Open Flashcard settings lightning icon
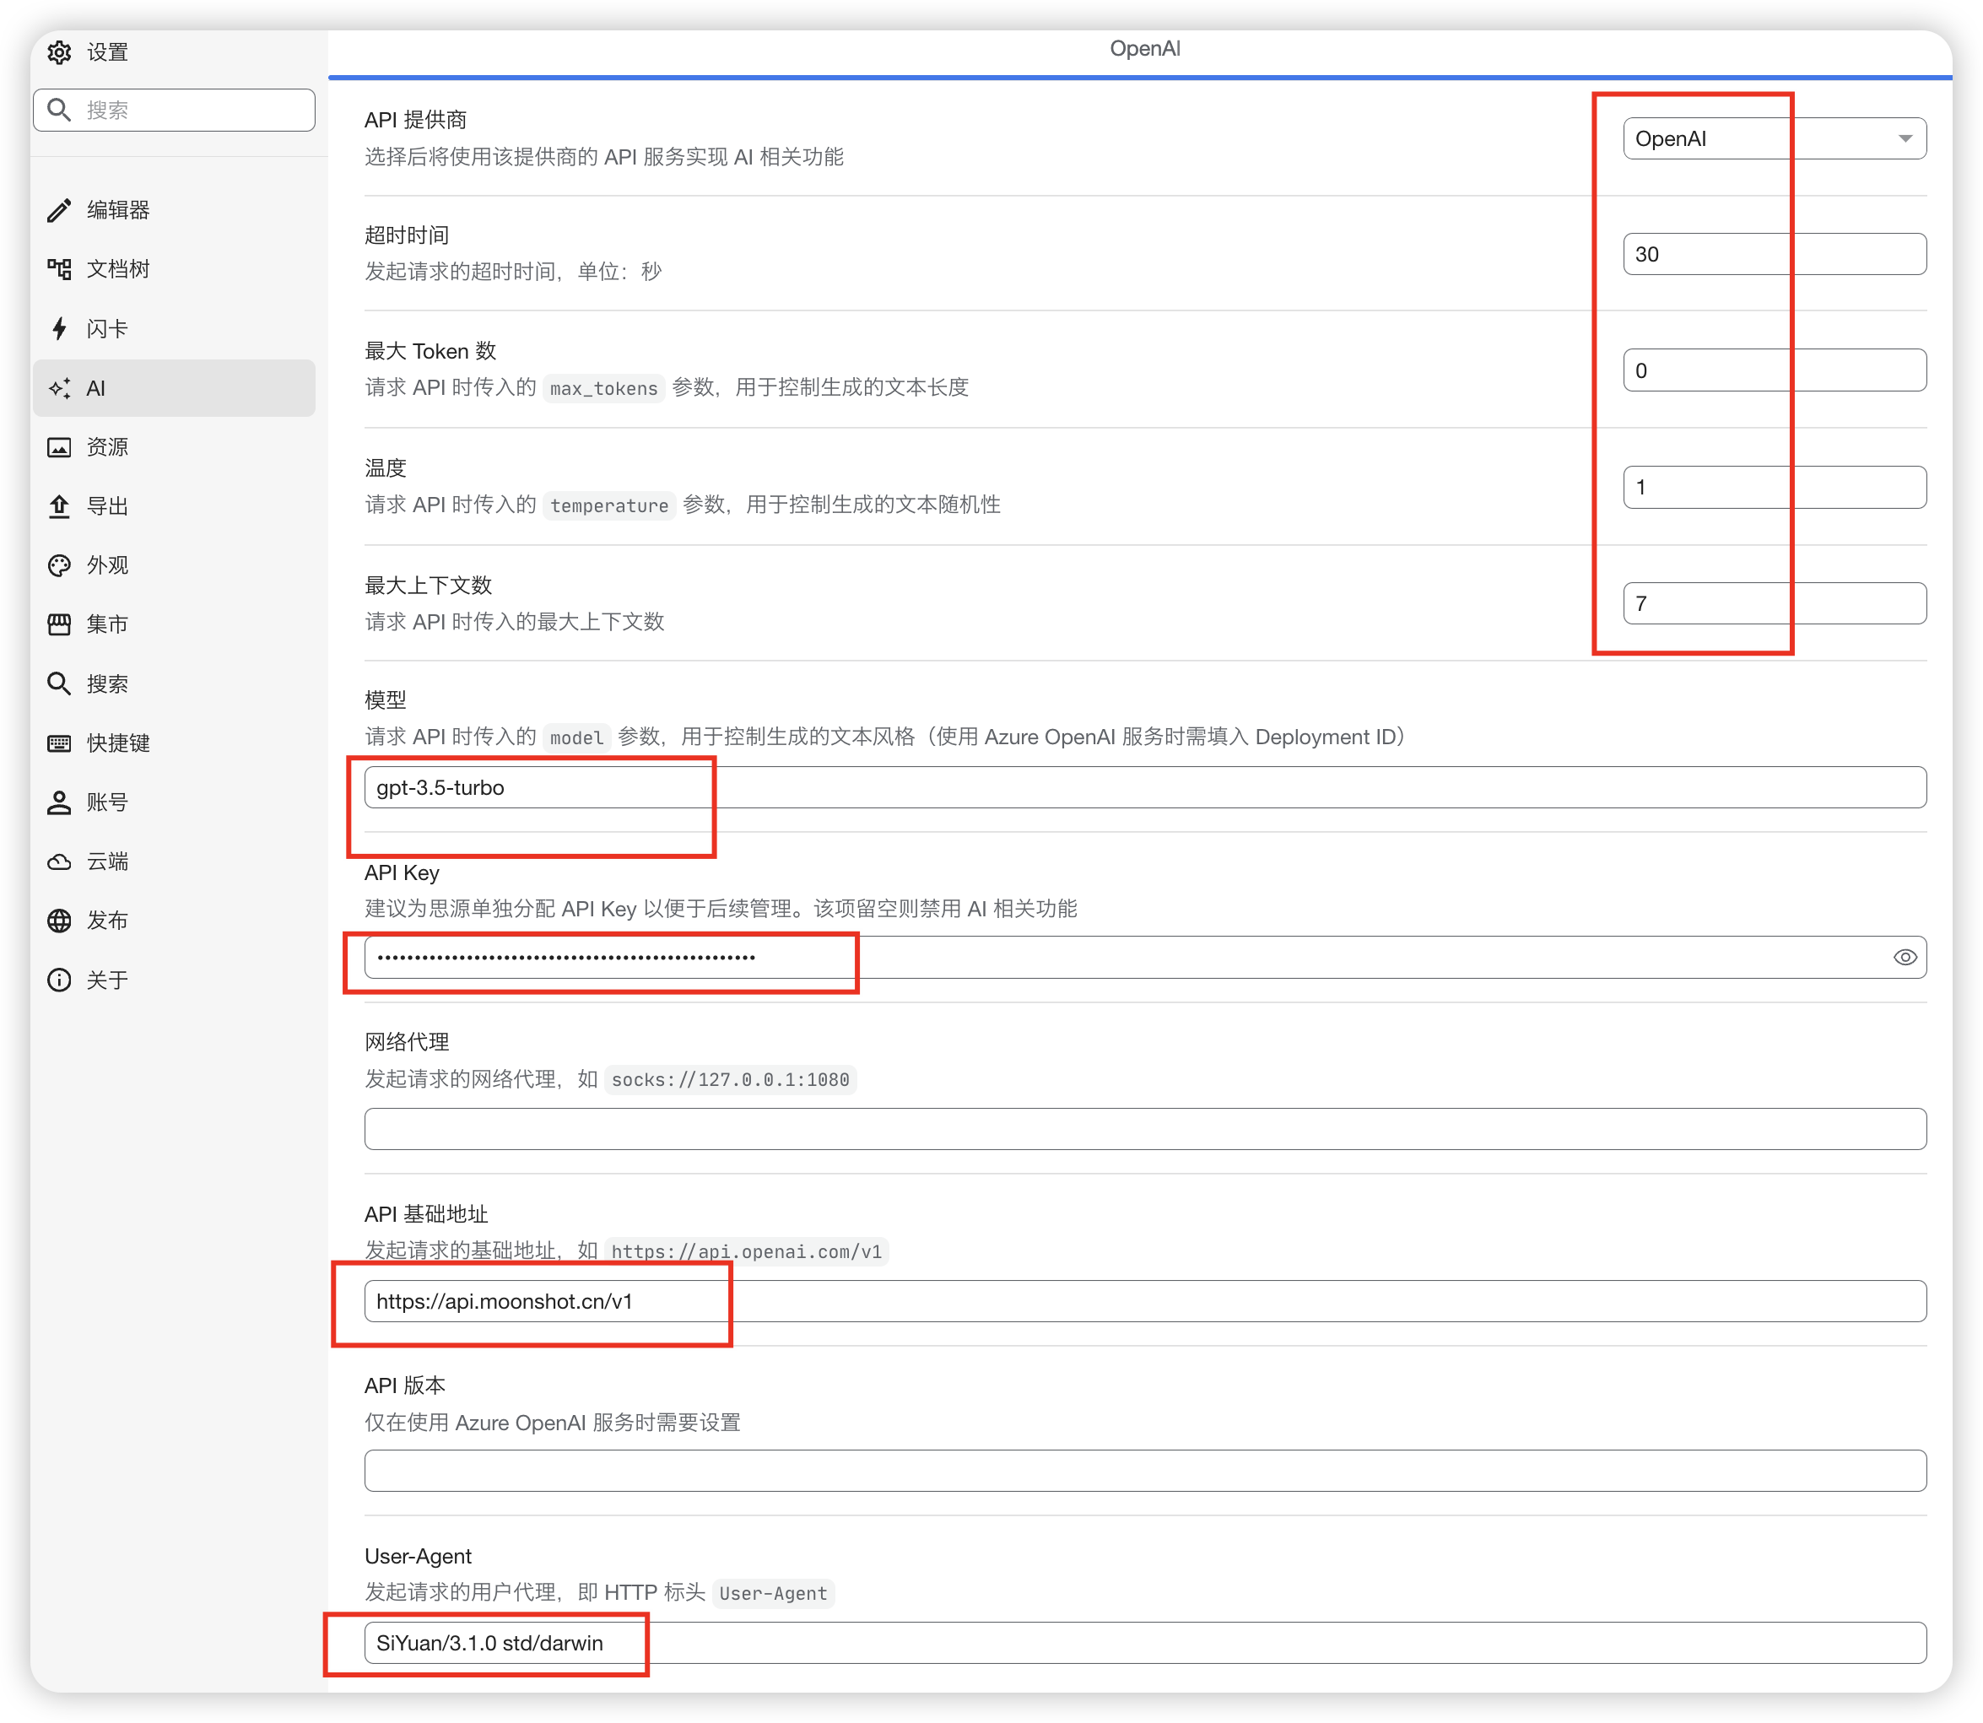Screen dimensions: 1983x1723 point(60,329)
